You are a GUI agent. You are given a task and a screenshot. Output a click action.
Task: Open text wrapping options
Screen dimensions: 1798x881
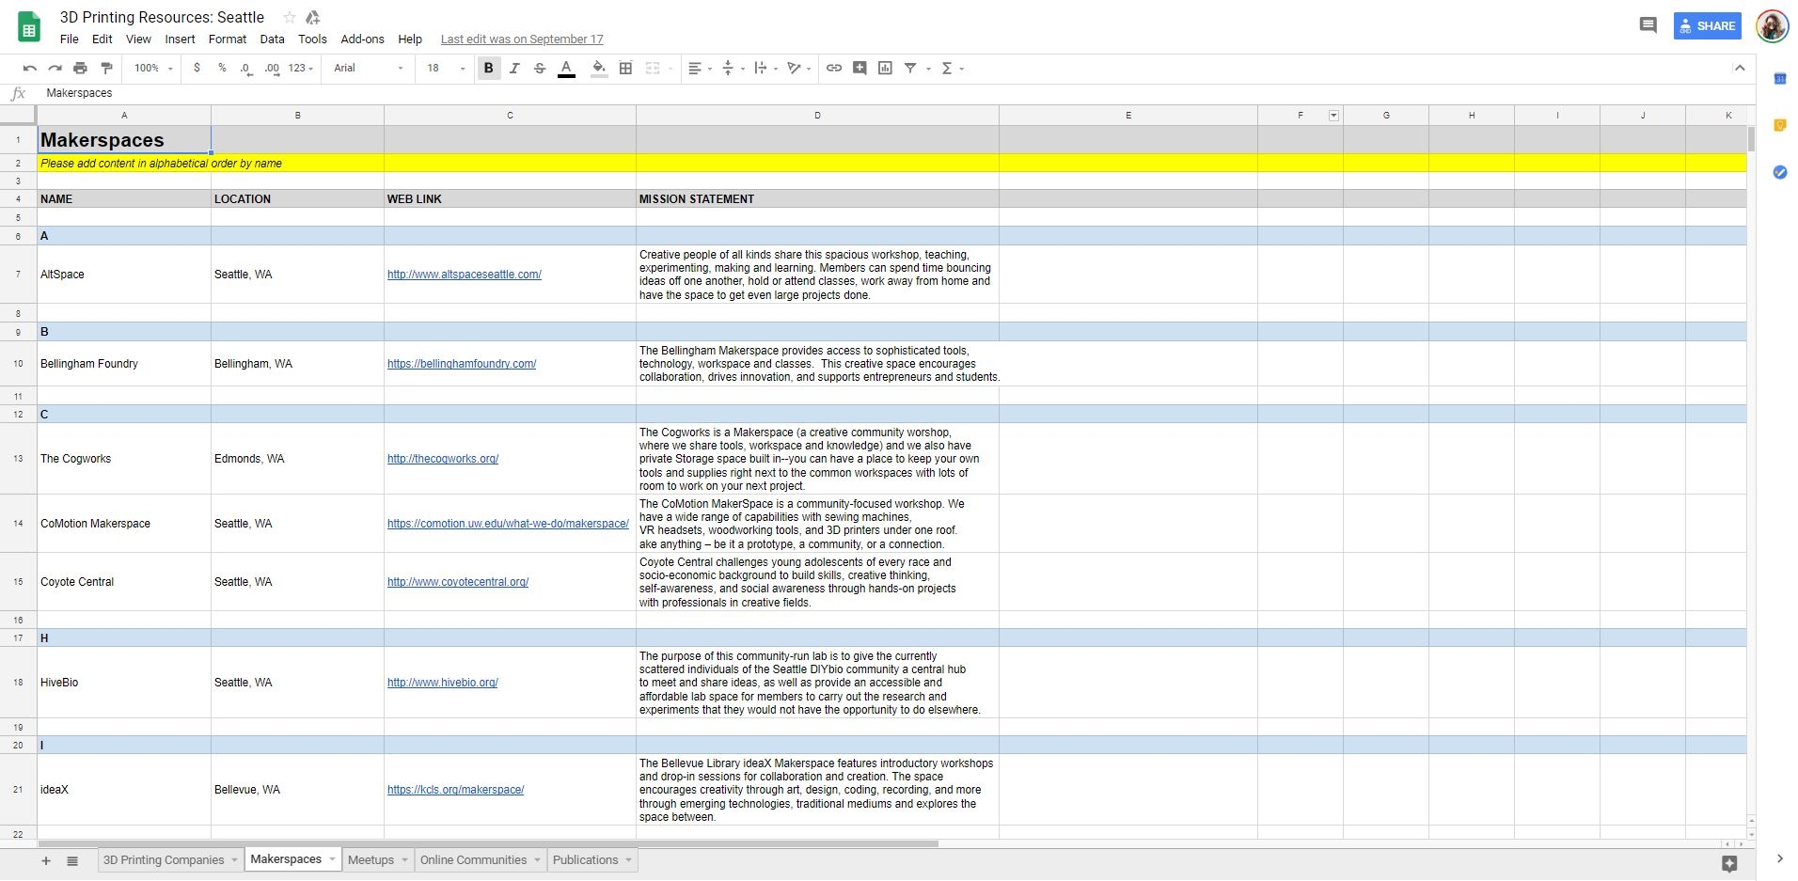click(x=765, y=68)
